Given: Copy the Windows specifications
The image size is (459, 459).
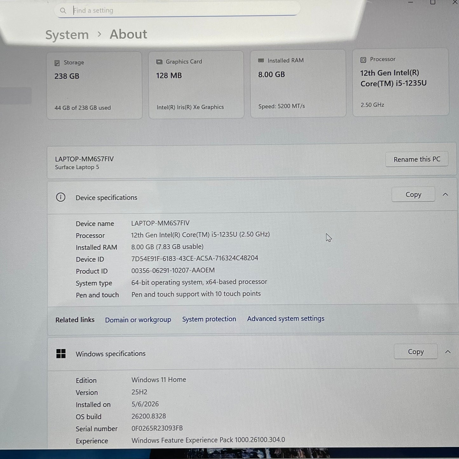Looking at the screenshot, I should pyautogui.click(x=416, y=352).
